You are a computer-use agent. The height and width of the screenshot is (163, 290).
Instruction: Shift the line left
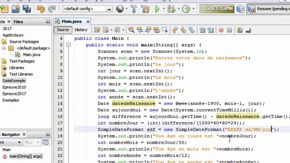203,30
